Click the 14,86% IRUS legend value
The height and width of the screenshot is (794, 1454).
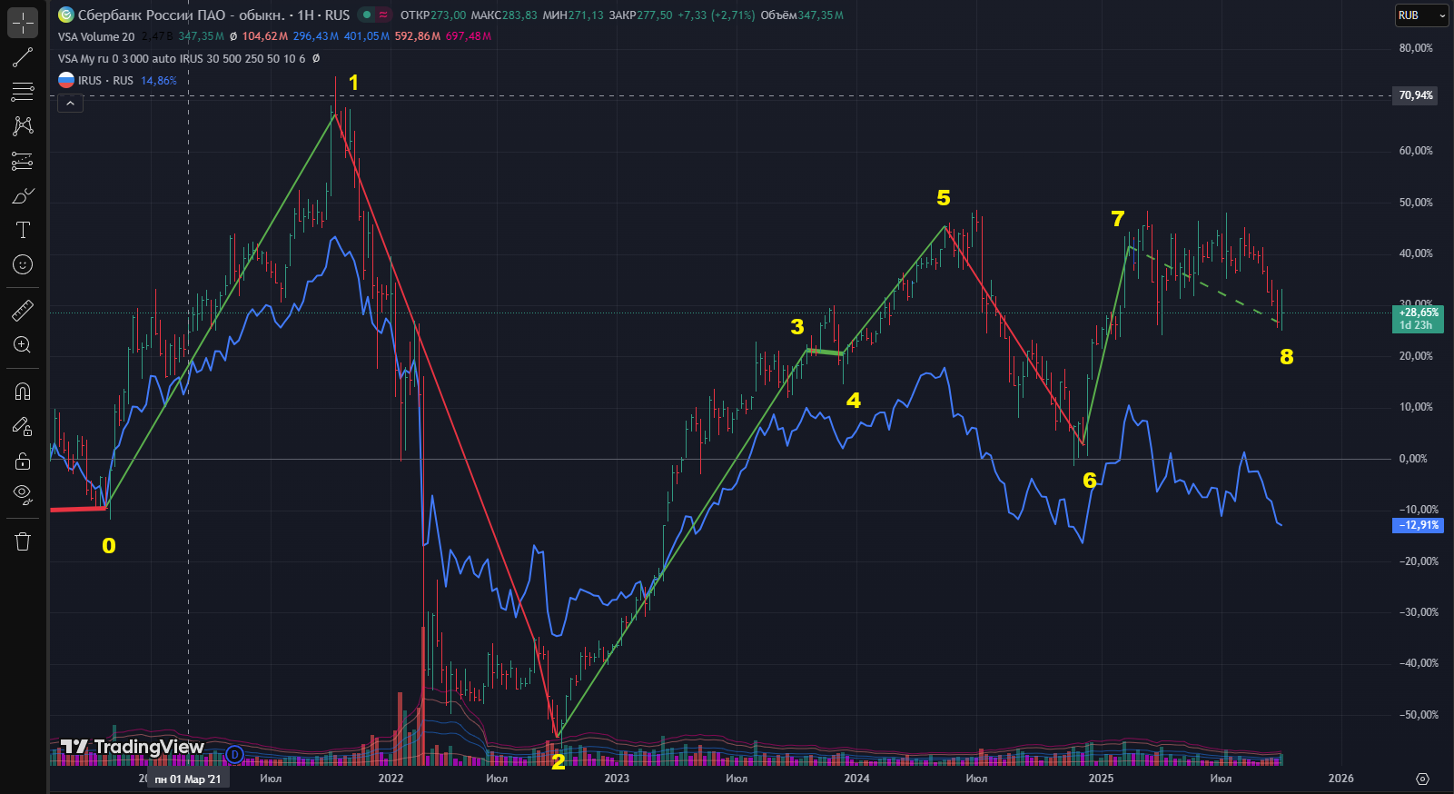pyautogui.click(x=159, y=80)
